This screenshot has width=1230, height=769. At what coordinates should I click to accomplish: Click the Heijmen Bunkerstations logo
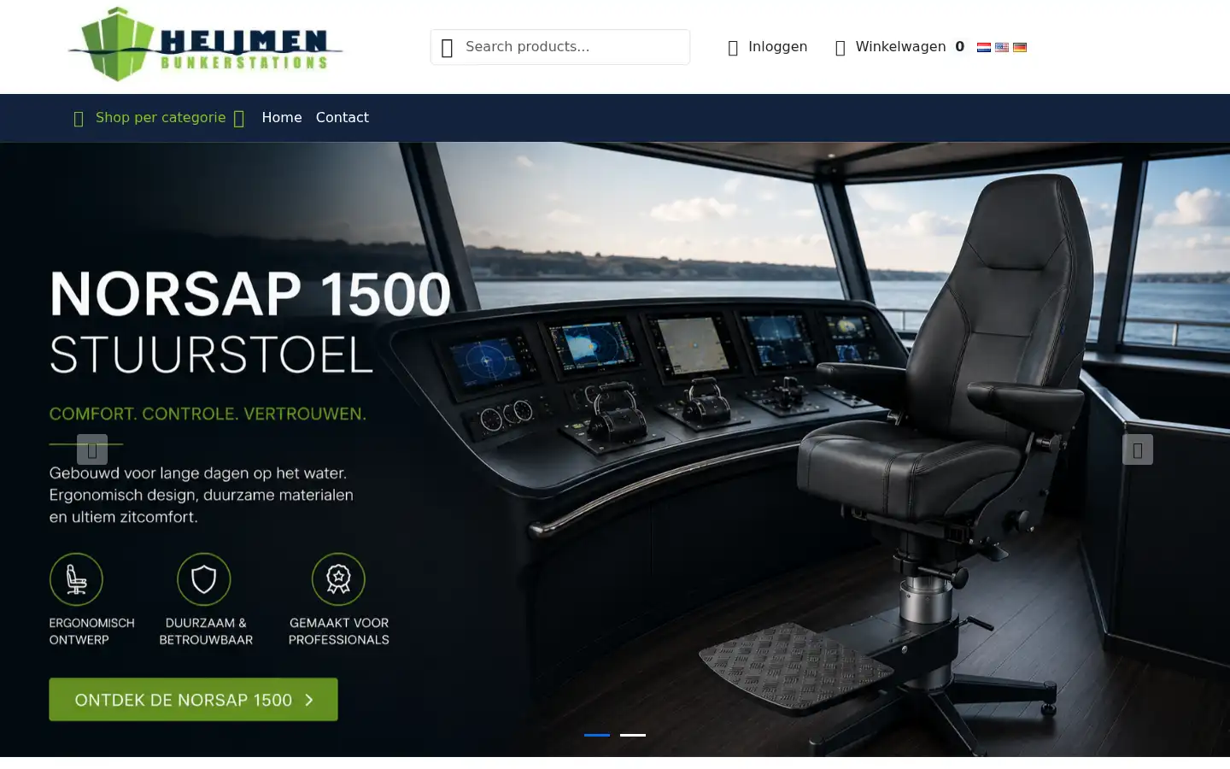pos(205,44)
